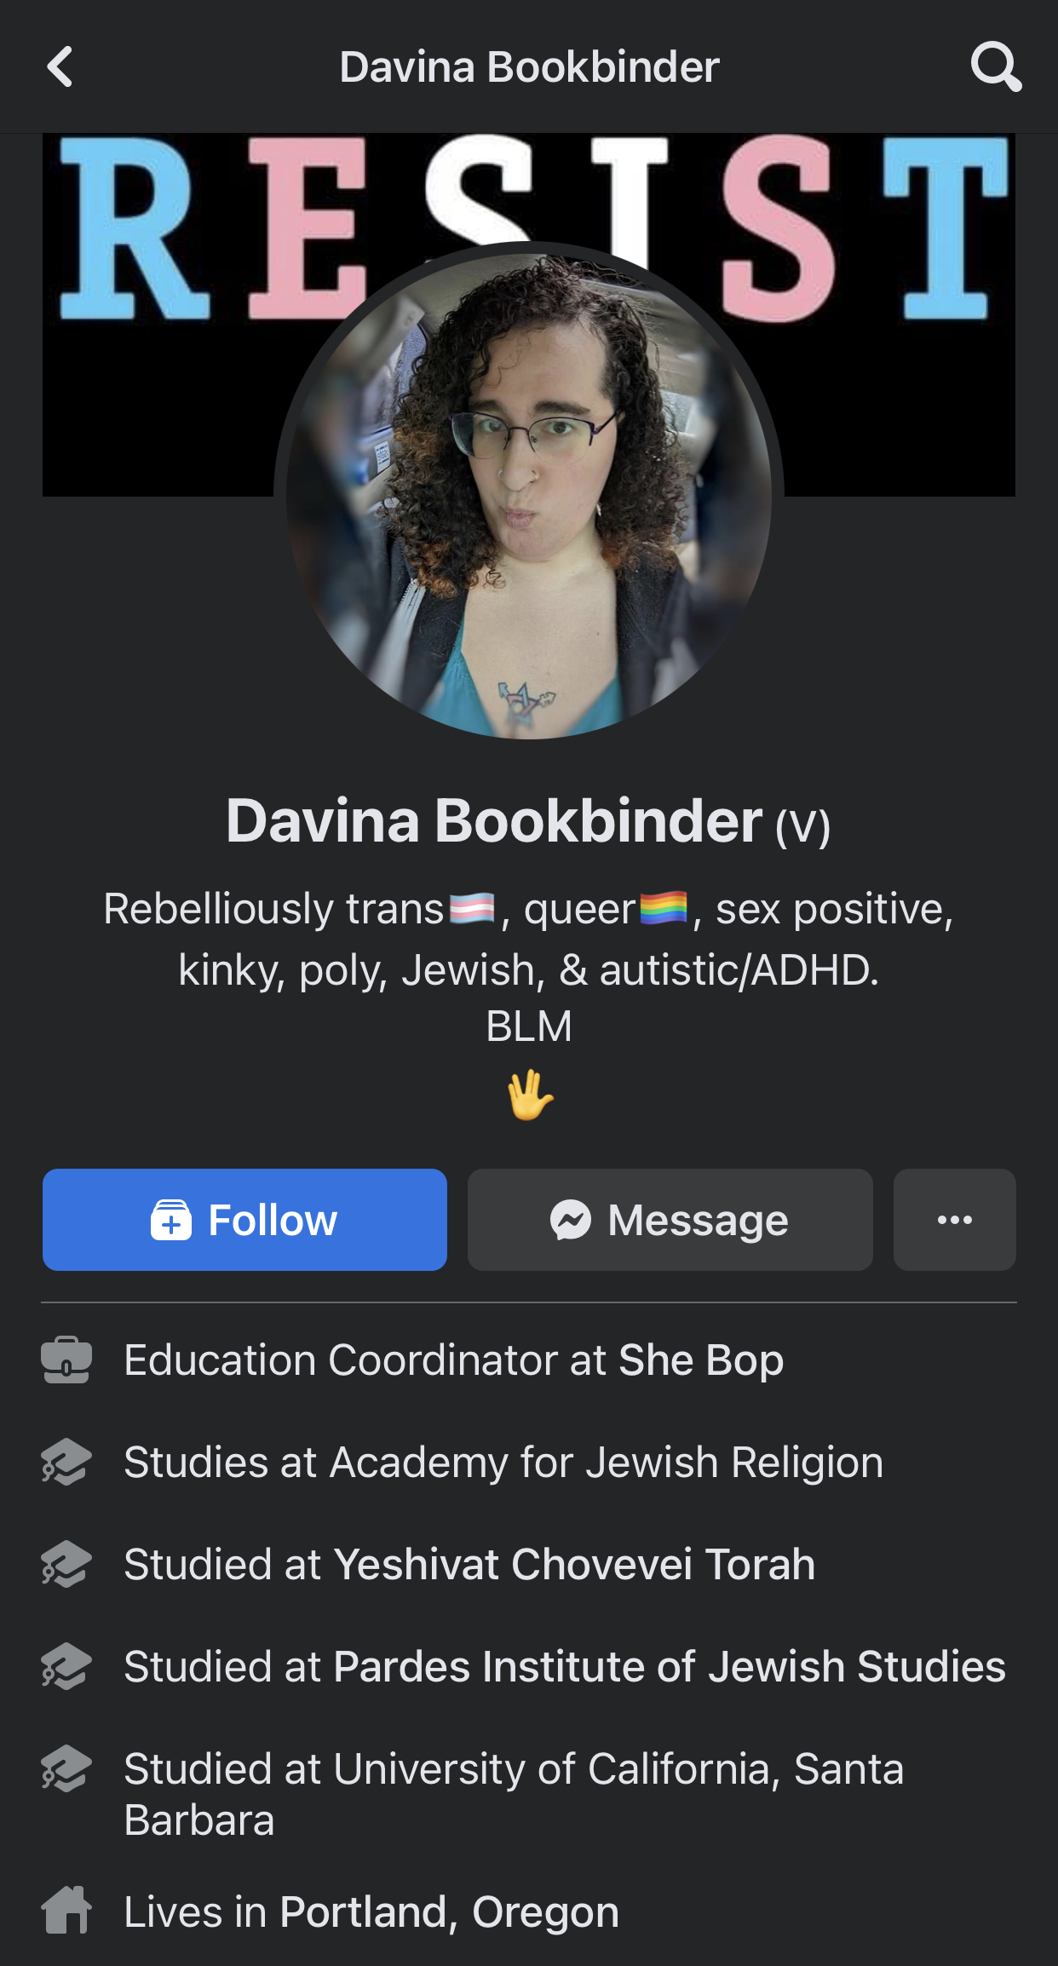
Task: Open University of California, Santa Barbara link
Action: point(514,1794)
